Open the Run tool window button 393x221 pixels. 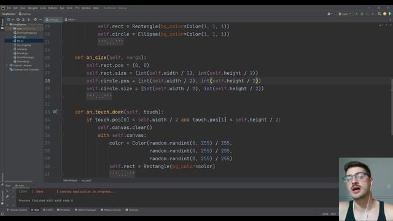point(35,210)
